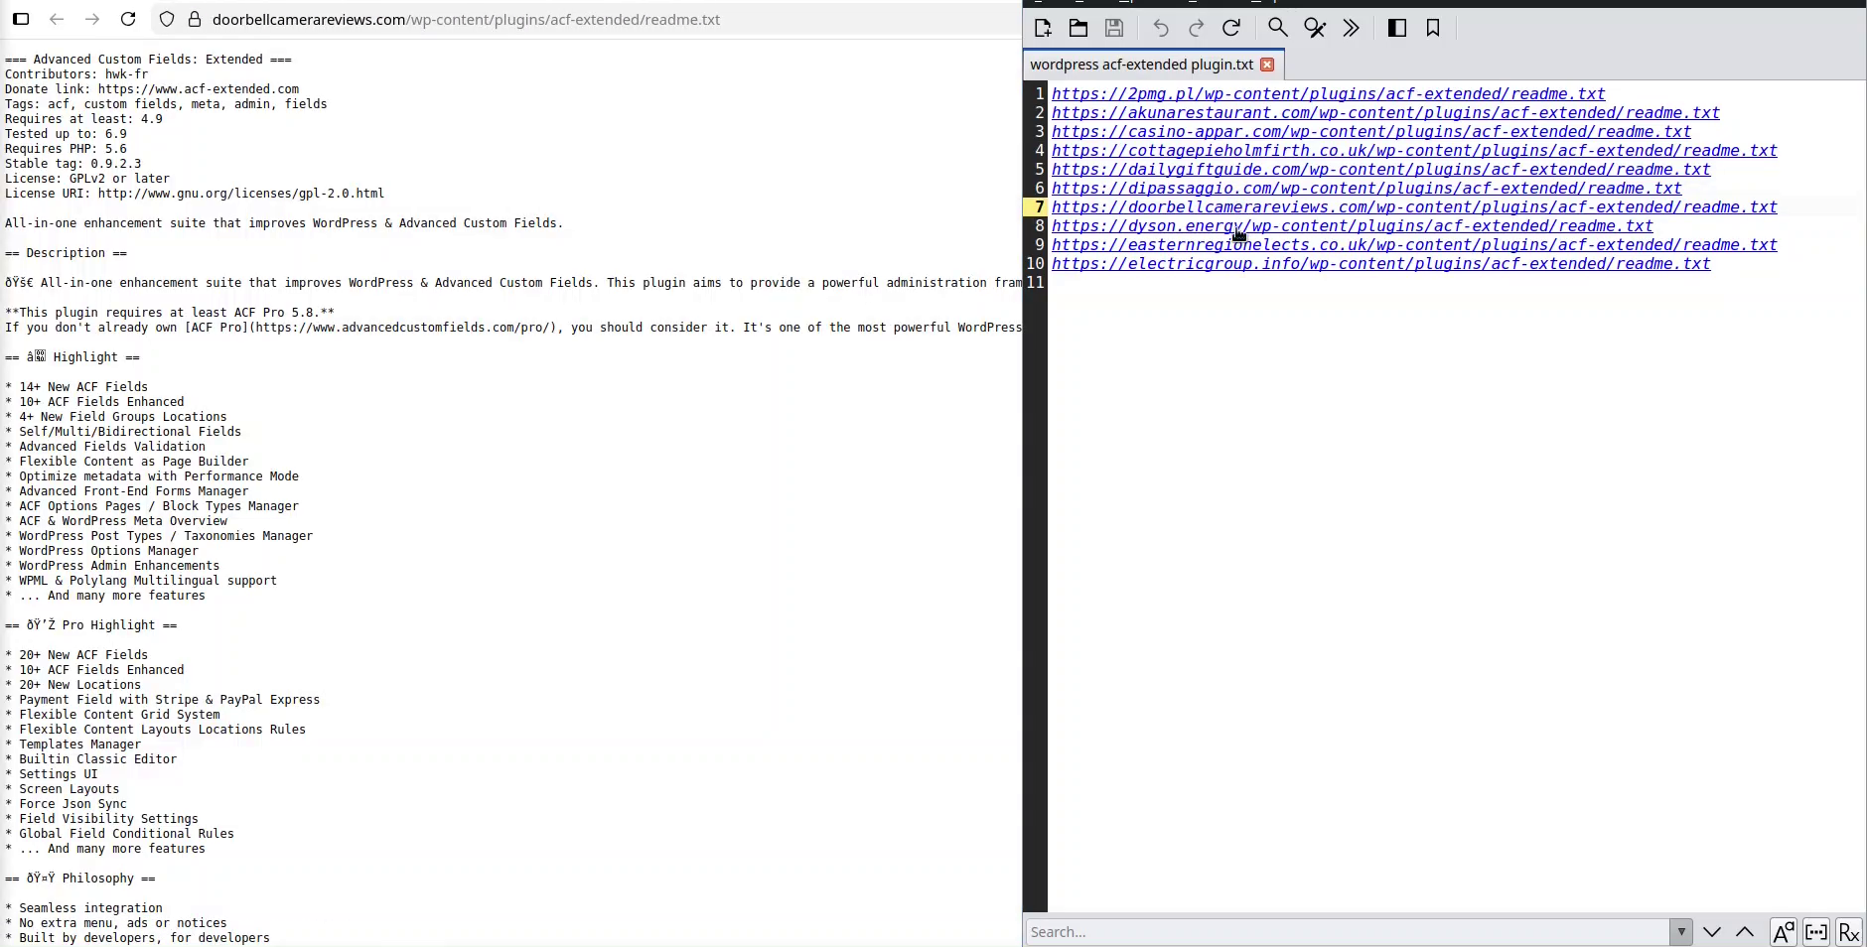1867x947 pixels.
Task: Open the Replace tool in the editor
Action: click(1315, 28)
